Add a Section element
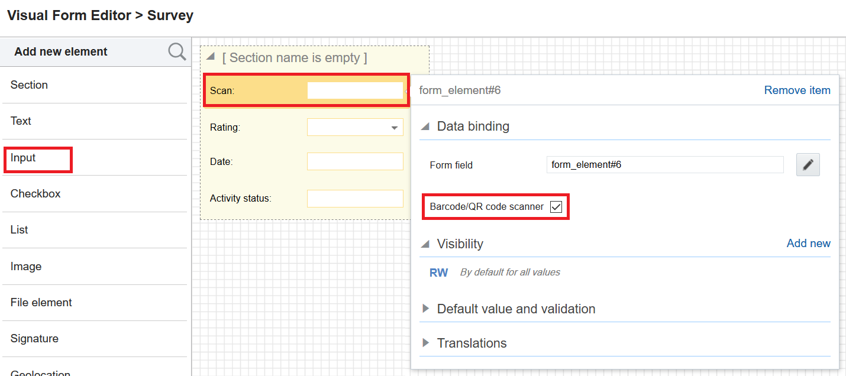The image size is (846, 376). [29, 85]
